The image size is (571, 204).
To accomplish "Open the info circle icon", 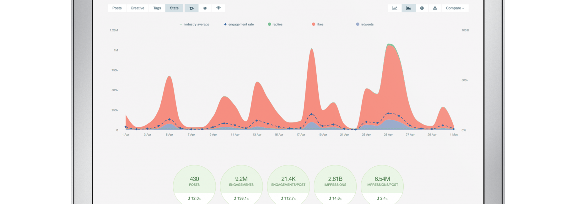I will pos(422,8).
